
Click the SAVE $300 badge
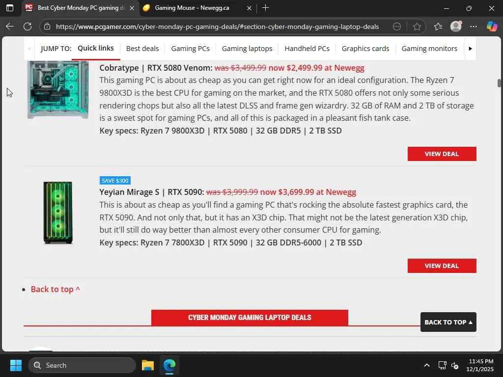[115, 181]
